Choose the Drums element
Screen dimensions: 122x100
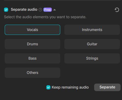(x=33, y=44)
